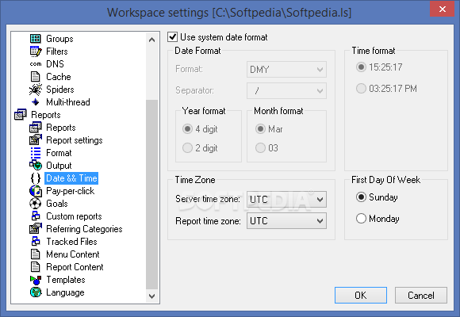Close the Workspace settings dialog
Image resolution: width=460 pixels, height=317 pixels.
pos(443,9)
